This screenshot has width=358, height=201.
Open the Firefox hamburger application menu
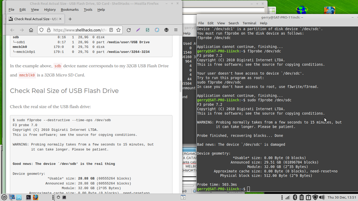[x=176, y=30]
